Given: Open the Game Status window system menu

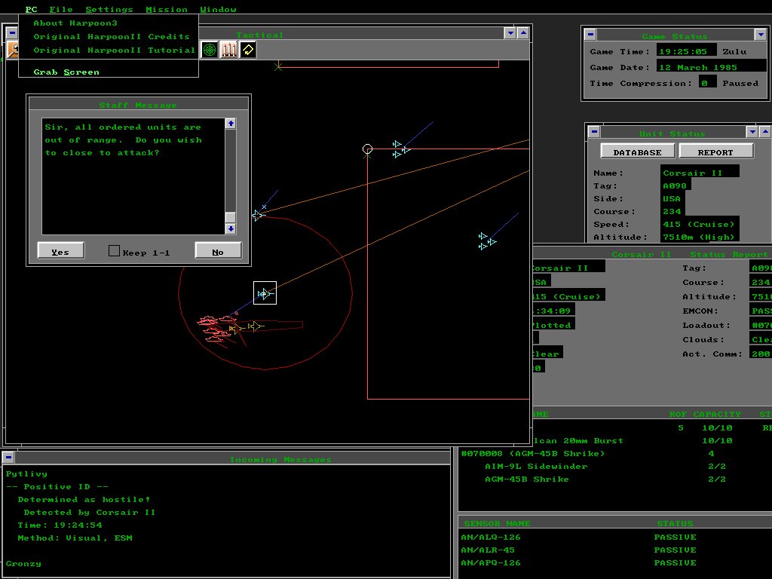Looking at the screenshot, I should click(x=590, y=35).
